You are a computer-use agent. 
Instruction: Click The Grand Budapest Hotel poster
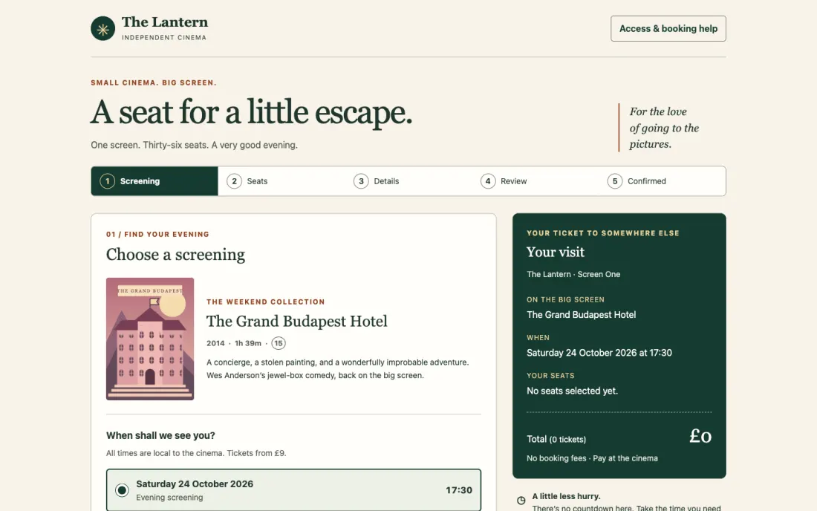pyautogui.click(x=150, y=339)
